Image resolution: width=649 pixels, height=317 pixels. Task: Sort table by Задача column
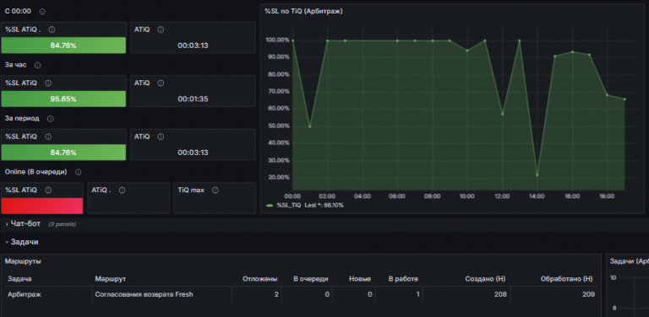(x=19, y=279)
